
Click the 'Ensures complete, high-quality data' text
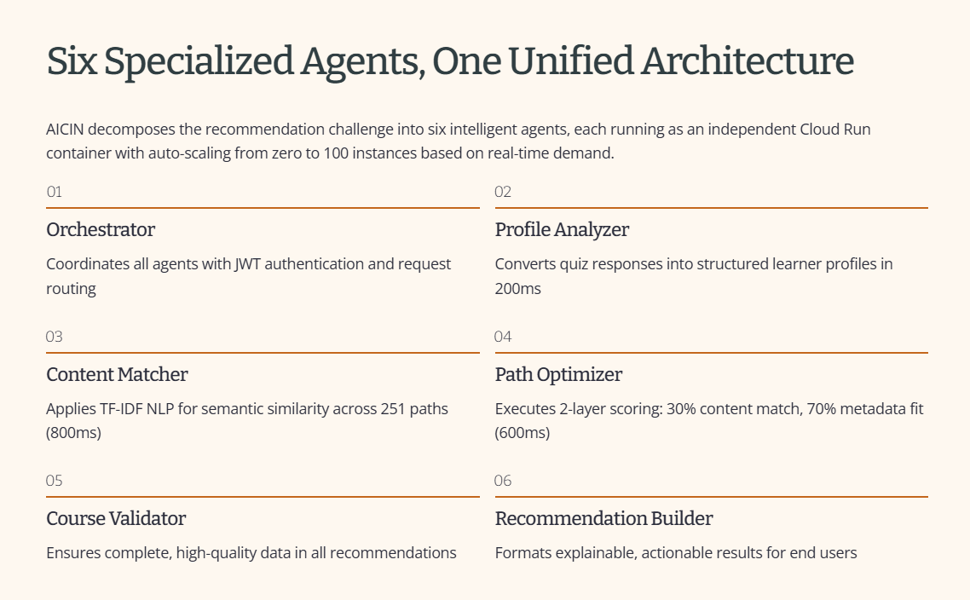[251, 553]
